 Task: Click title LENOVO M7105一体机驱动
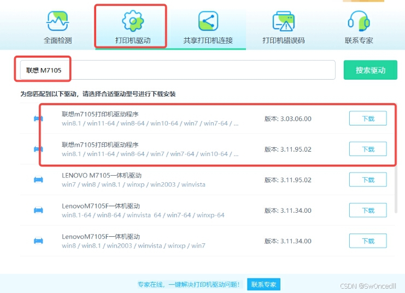(x=102, y=175)
